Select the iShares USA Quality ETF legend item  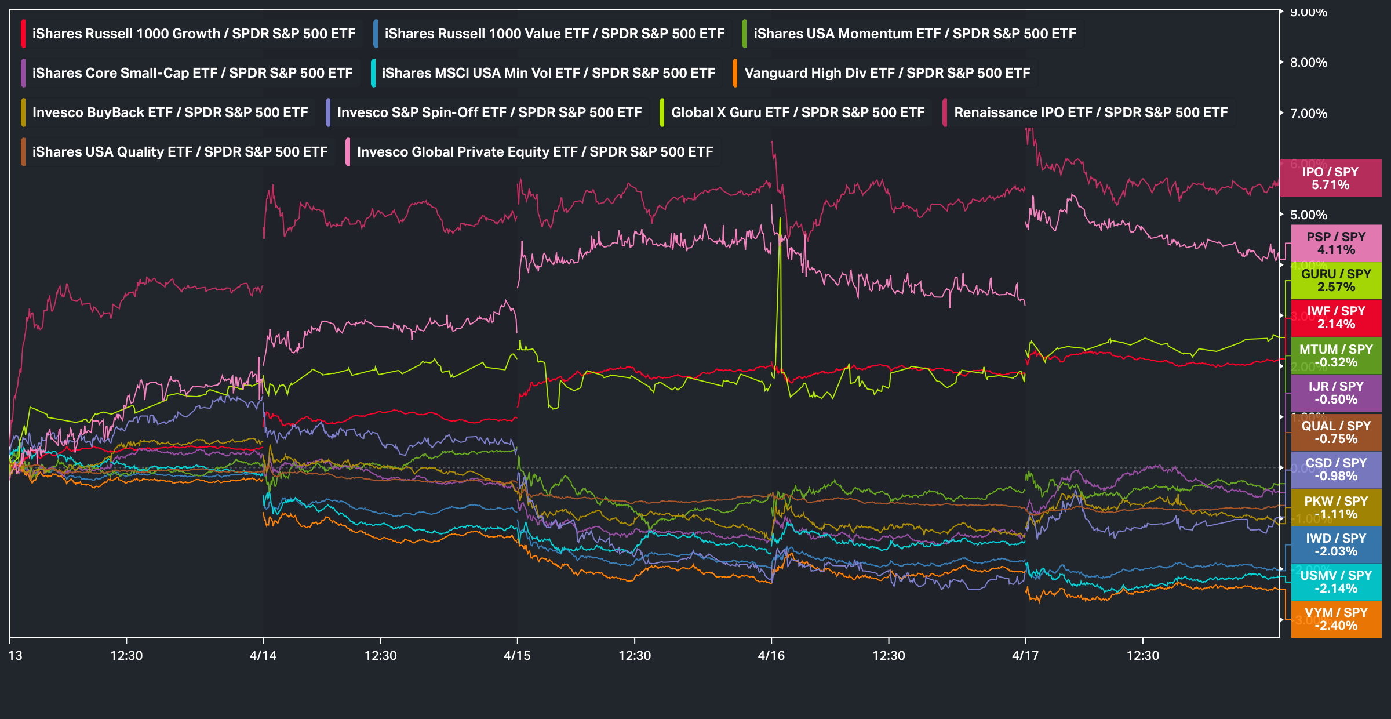pos(180,152)
